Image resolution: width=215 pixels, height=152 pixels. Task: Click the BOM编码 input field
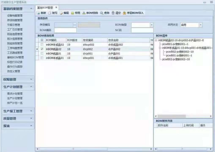point(65,30)
